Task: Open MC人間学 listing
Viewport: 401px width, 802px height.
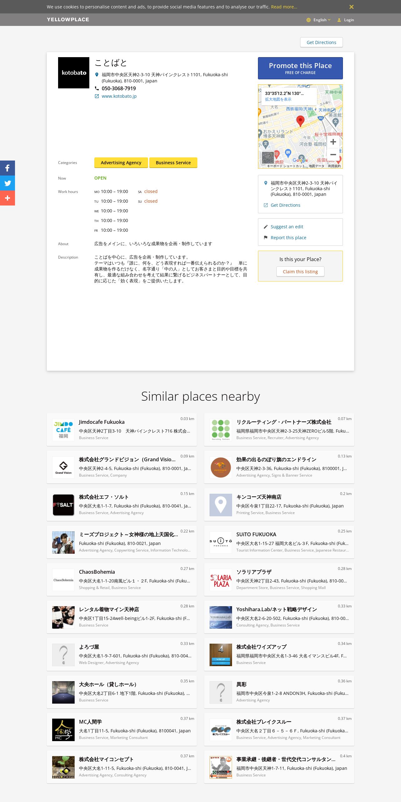Action: coord(91,722)
